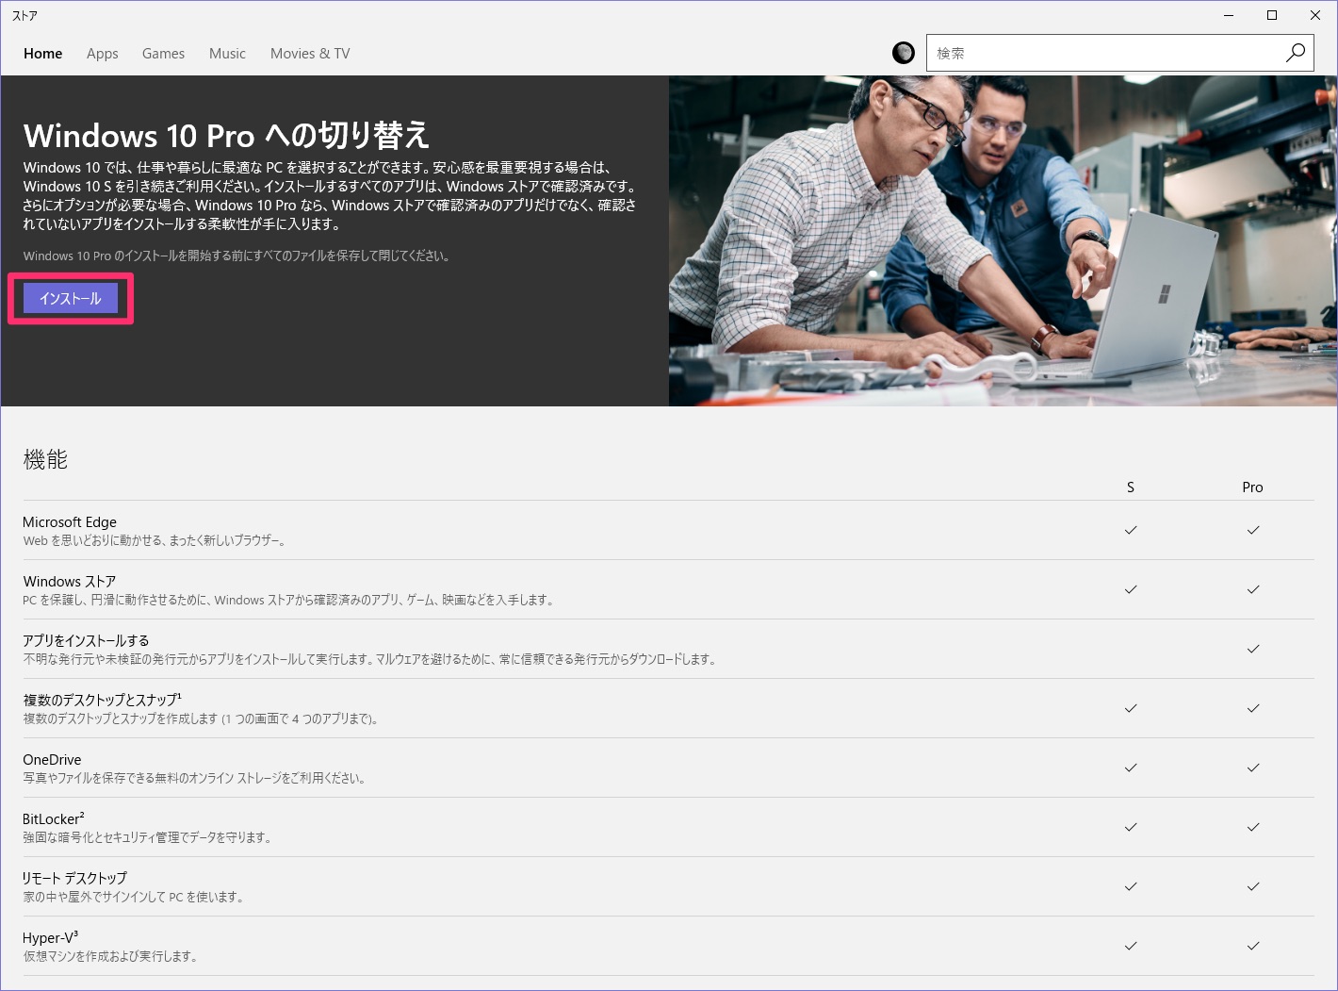1338x991 pixels.
Task: Click the OneDrive description about オンライン ストレージ
Action: [x=194, y=779]
